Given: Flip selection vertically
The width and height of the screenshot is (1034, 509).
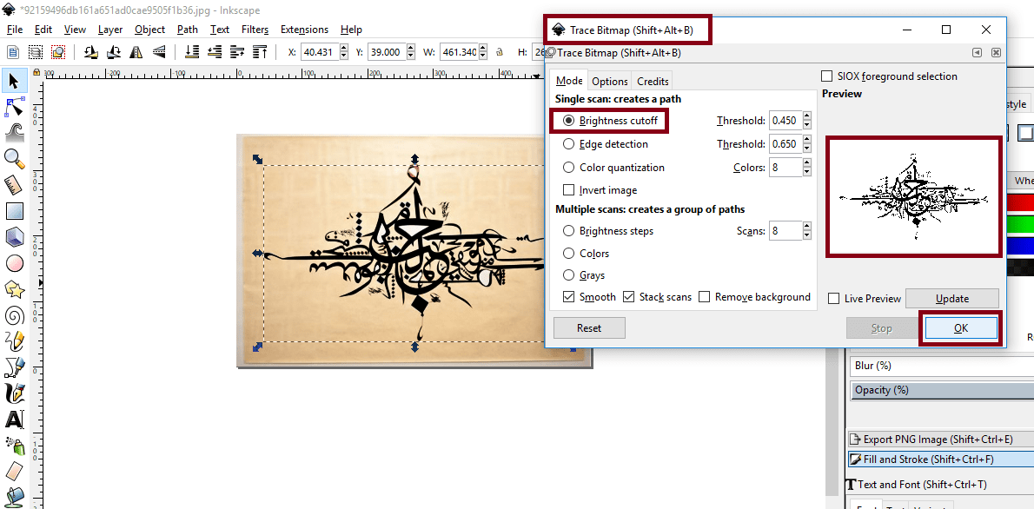Looking at the screenshot, I should click(159, 51).
